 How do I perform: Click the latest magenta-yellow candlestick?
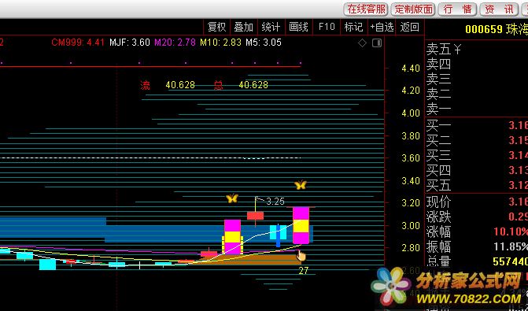click(301, 225)
